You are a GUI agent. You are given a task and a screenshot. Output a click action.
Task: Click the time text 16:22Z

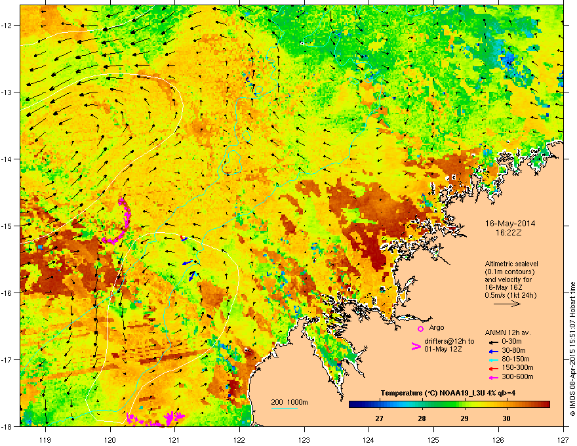point(510,233)
